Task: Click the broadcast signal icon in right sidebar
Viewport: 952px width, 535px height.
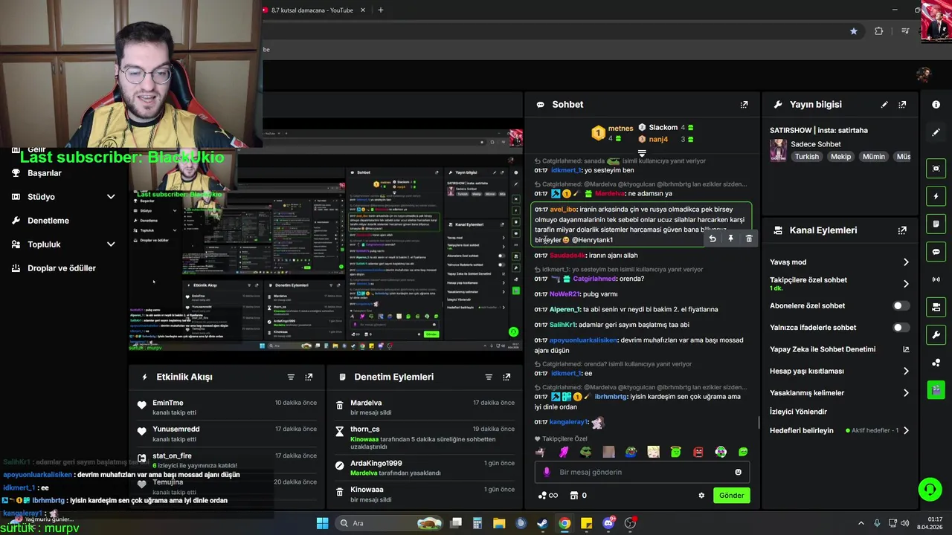Action: point(936,279)
